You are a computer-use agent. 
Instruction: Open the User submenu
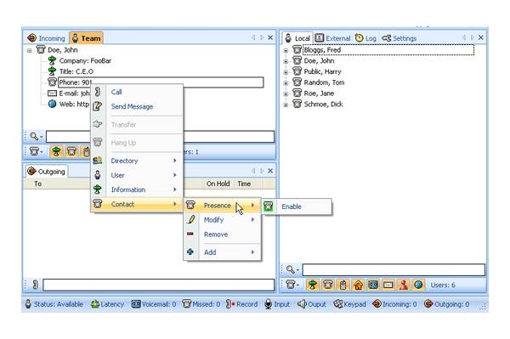[137, 175]
